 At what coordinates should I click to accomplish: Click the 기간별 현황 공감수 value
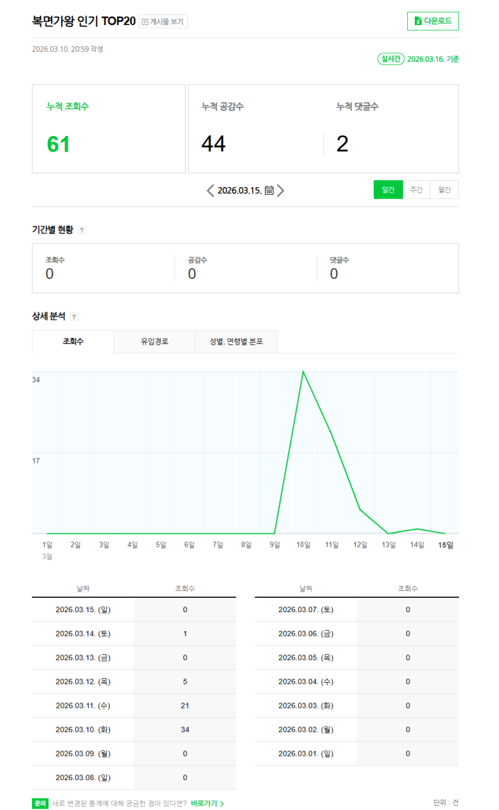(192, 274)
